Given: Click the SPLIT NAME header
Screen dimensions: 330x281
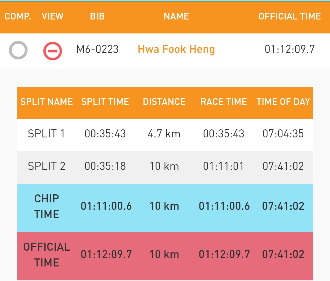Looking at the screenshot, I should click(x=46, y=102).
